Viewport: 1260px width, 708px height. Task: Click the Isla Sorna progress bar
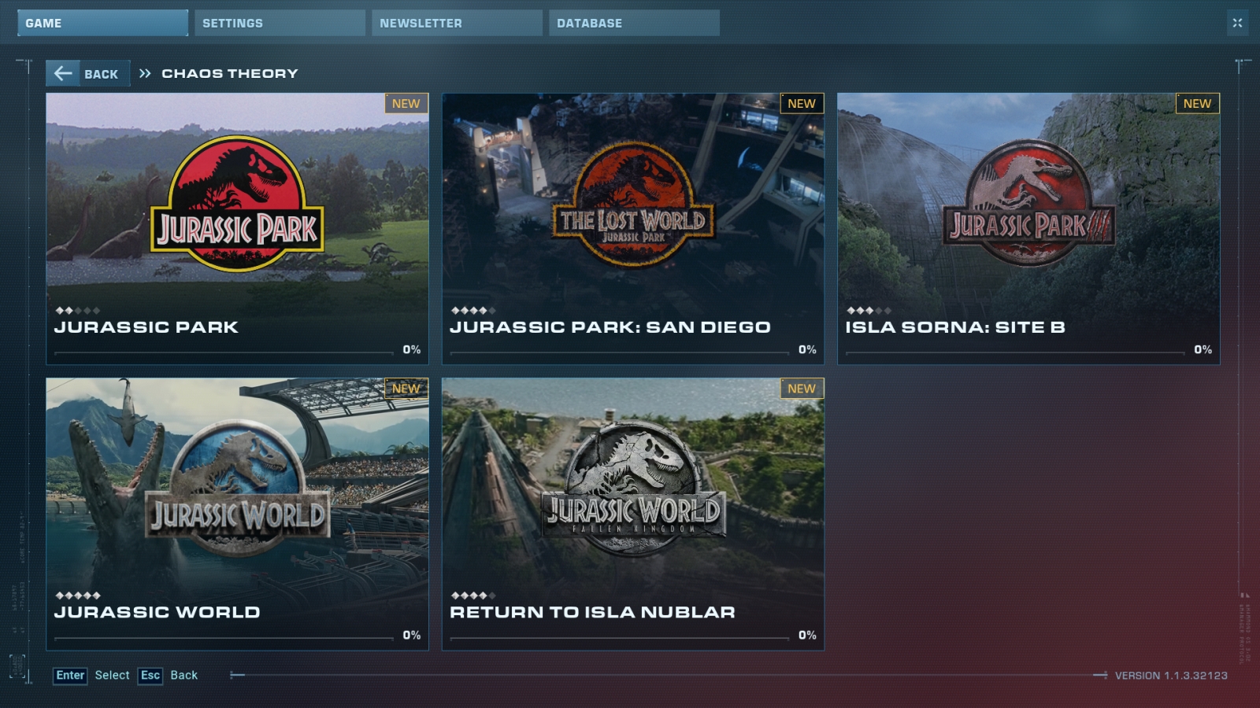click(1015, 353)
